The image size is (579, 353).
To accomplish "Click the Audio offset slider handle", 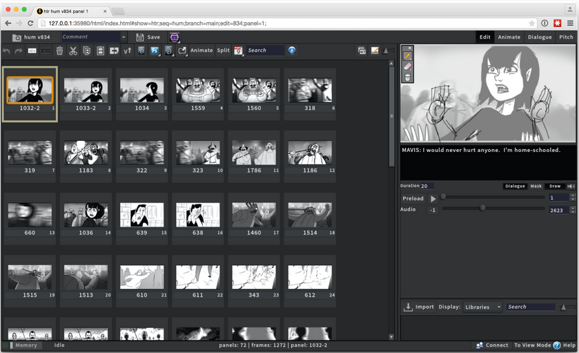I will point(482,208).
